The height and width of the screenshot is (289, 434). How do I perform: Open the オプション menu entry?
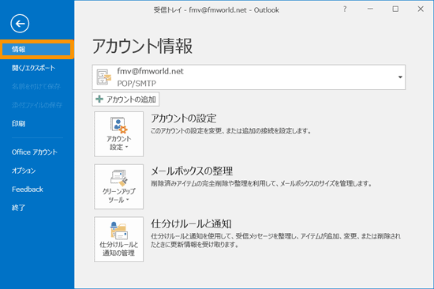point(24,171)
